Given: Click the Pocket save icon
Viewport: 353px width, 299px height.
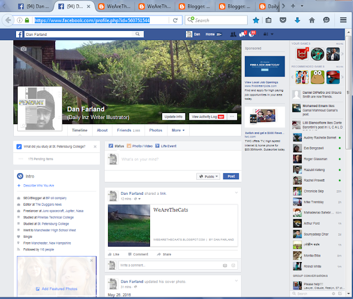Looking at the screenshot, I should tap(283, 20).
